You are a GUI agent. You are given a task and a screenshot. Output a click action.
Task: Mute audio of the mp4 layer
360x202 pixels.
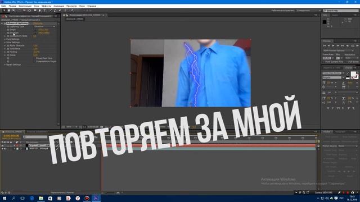click(x=5, y=149)
